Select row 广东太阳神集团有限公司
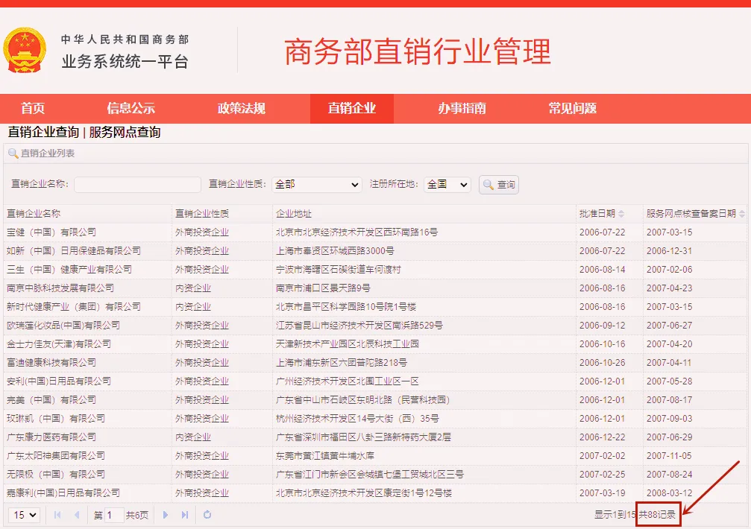 pyautogui.click(x=376, y=456)
